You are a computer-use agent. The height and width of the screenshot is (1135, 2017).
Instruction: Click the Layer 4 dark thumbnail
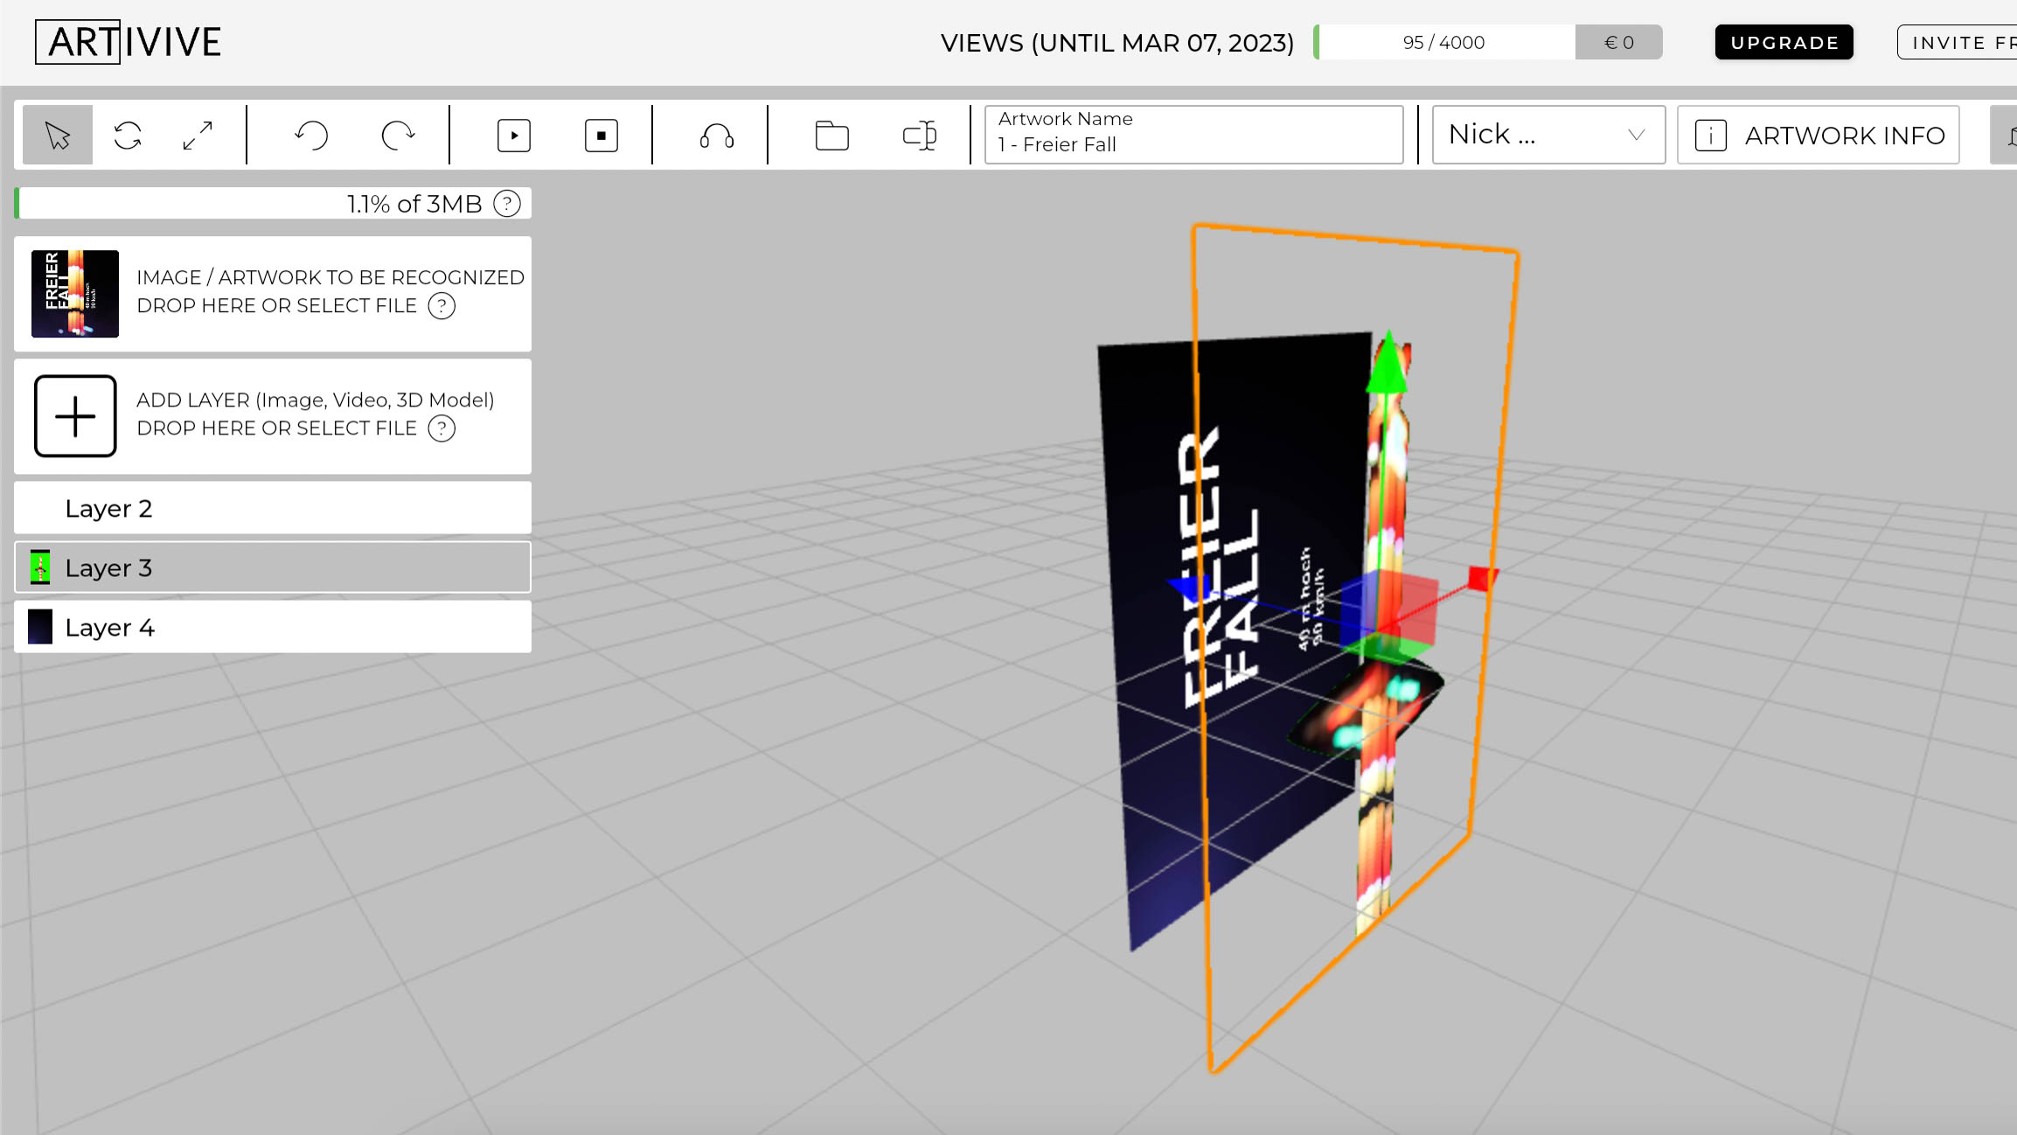click(x=40, y=627)
